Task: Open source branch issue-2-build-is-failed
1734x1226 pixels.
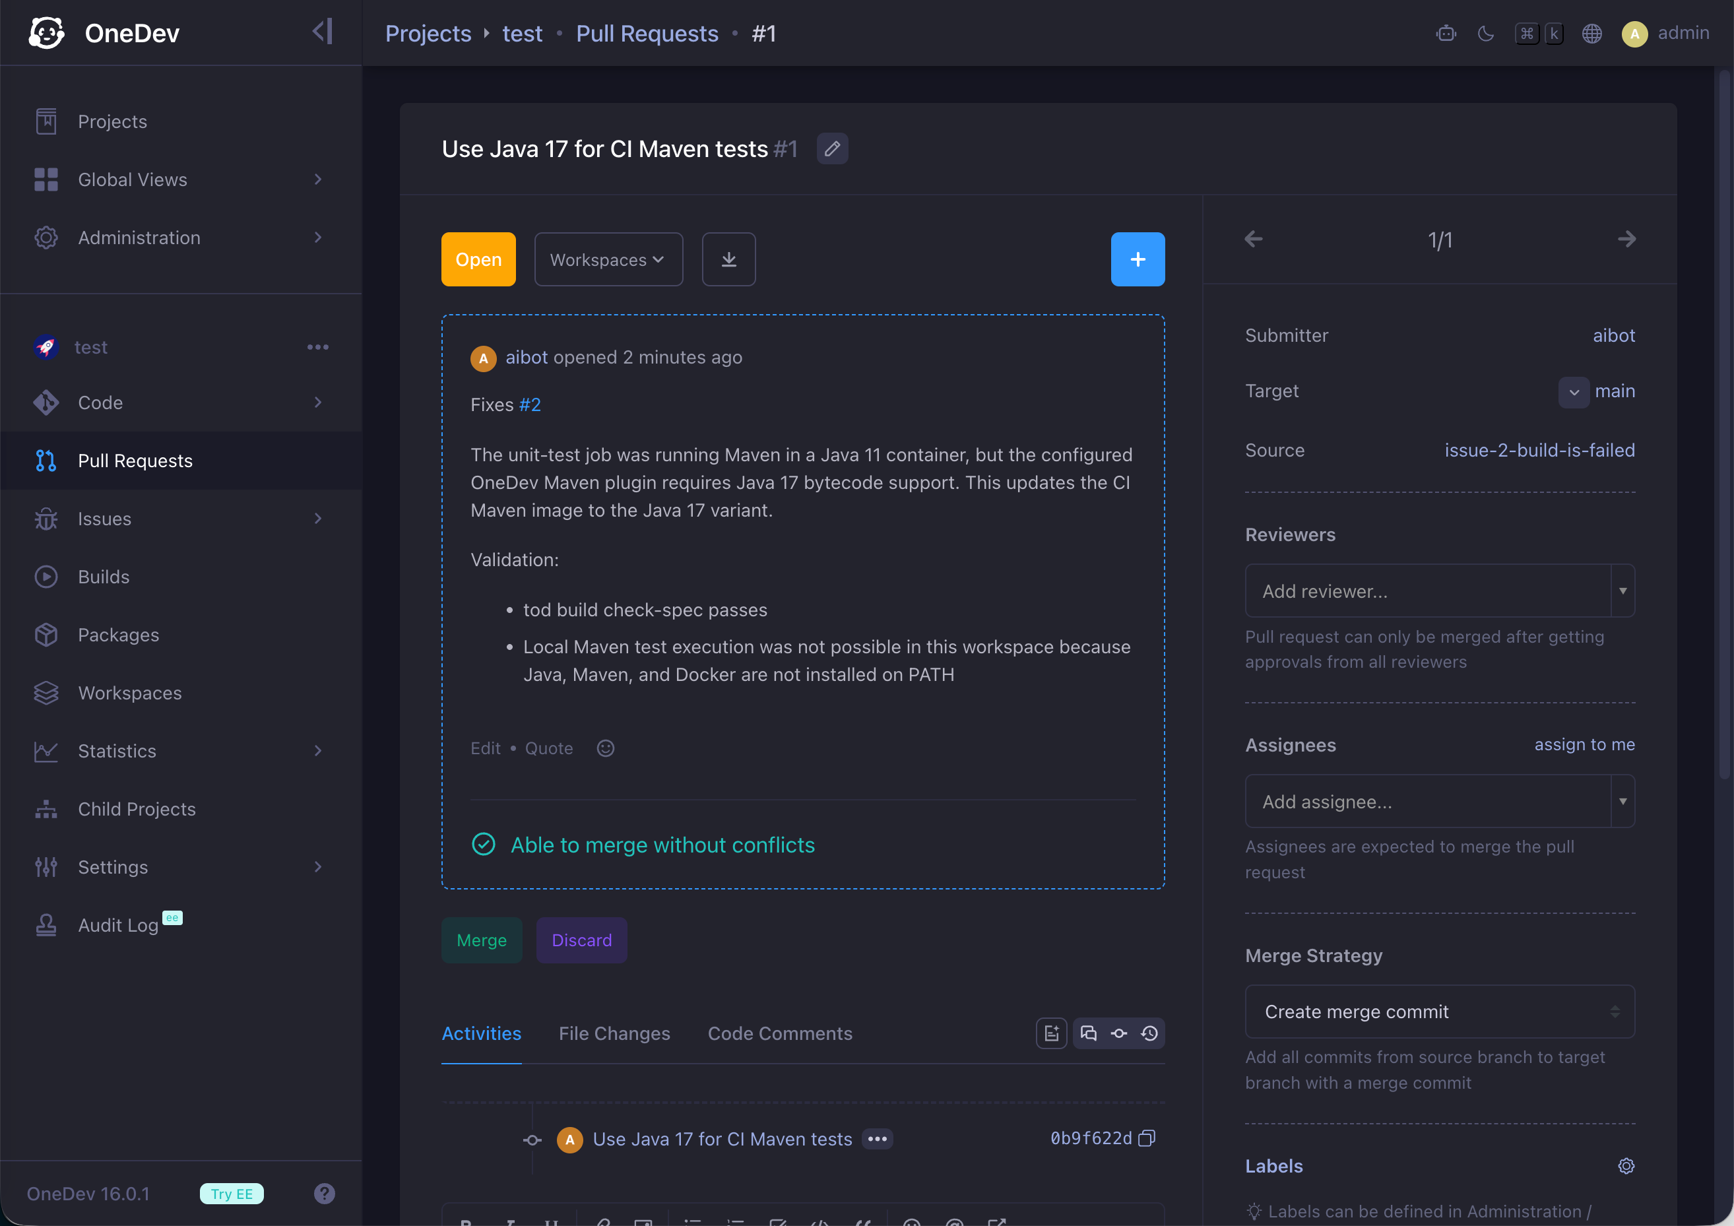Action: 1540,450
